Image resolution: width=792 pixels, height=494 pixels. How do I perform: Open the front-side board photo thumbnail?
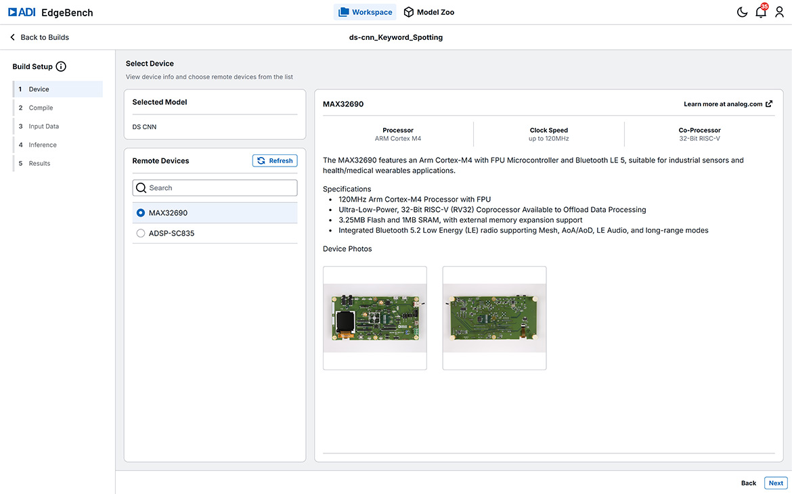click(375, 318)
